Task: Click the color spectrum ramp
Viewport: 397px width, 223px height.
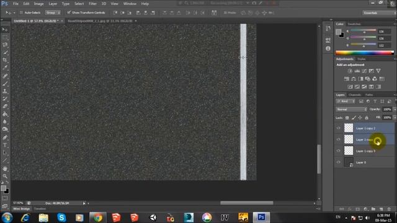Action: 364,53
